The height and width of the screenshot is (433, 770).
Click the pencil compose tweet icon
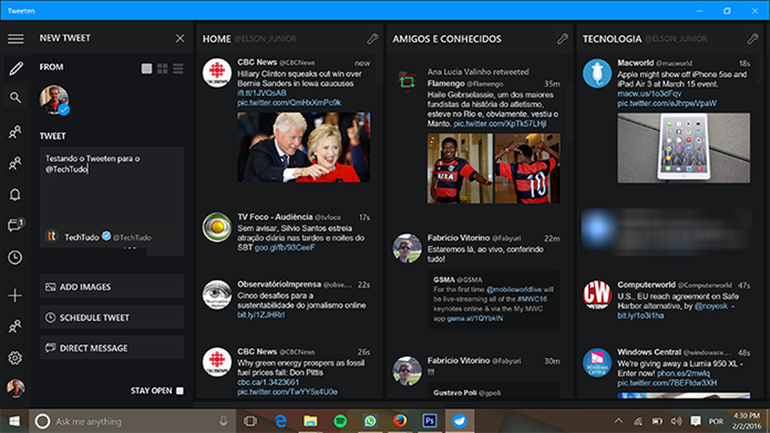(x=15, y=68)
